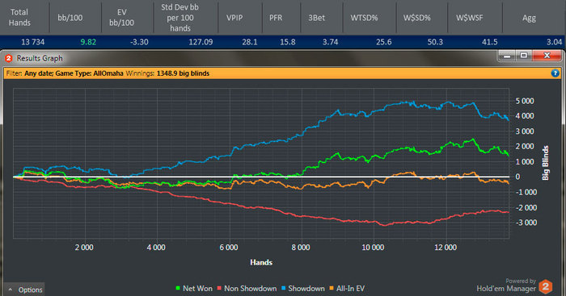Sort by 3Bet column header

tap(316, 18)
